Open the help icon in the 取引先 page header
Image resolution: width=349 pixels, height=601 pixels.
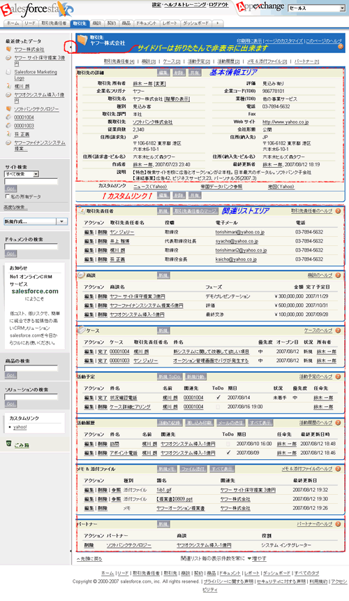(x=340, y=47)
